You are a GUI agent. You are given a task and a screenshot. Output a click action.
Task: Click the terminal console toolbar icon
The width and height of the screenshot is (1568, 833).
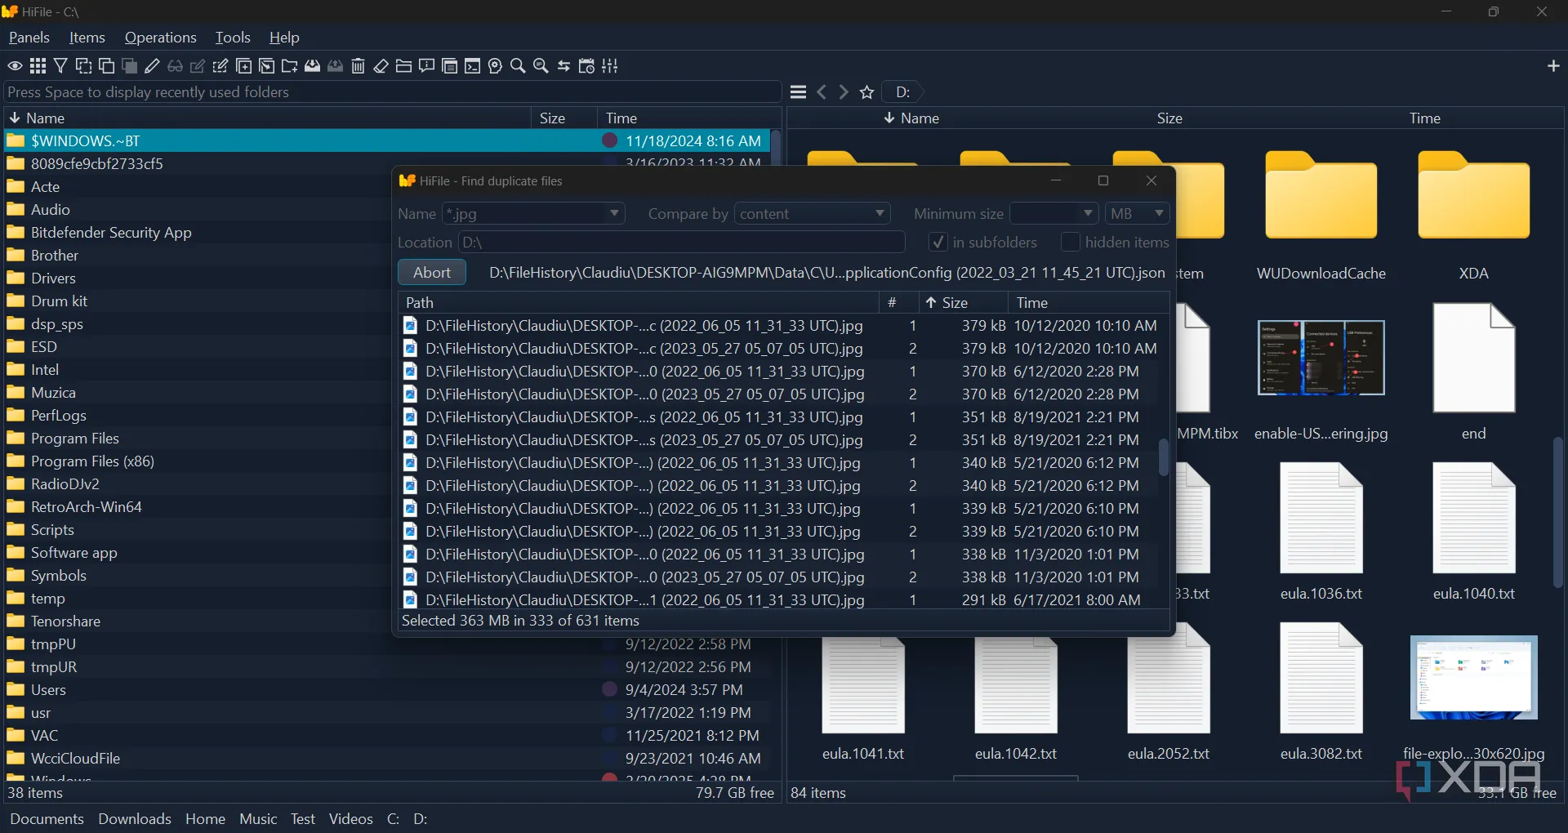[472, 66]
